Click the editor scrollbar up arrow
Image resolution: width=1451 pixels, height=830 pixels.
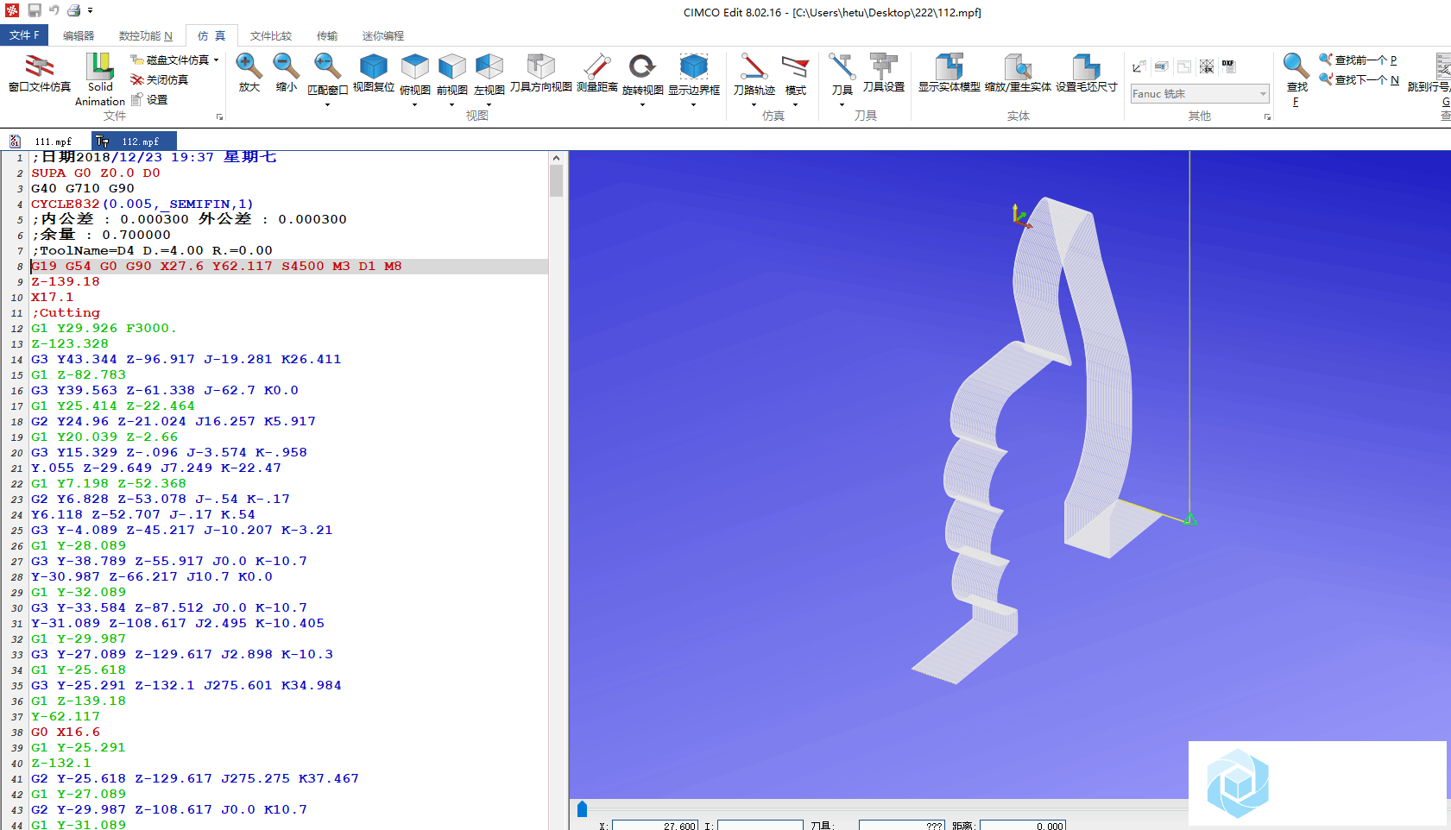point(556,158)
